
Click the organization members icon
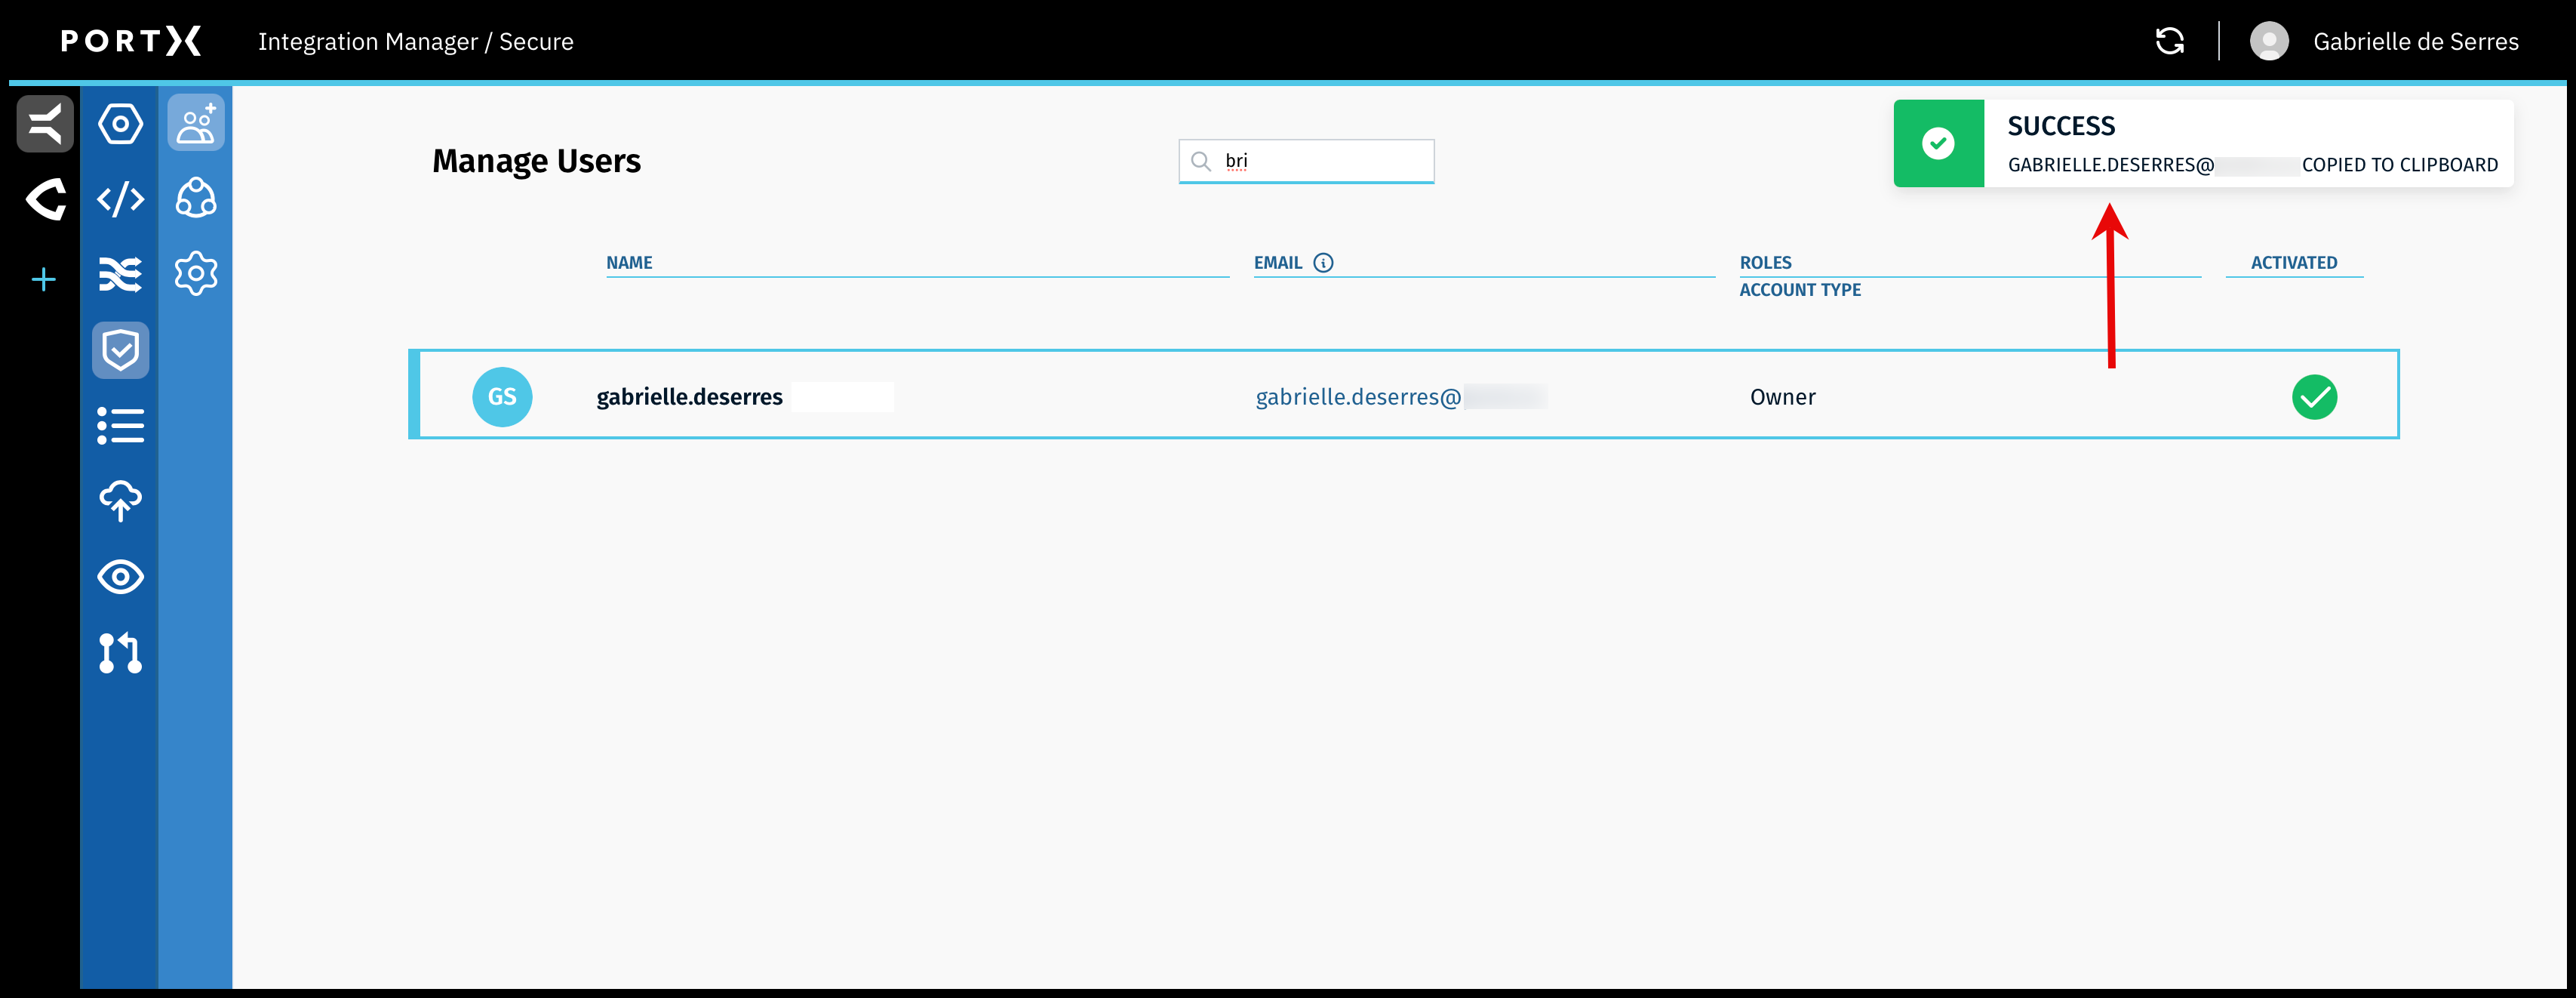tap(195, 199)
